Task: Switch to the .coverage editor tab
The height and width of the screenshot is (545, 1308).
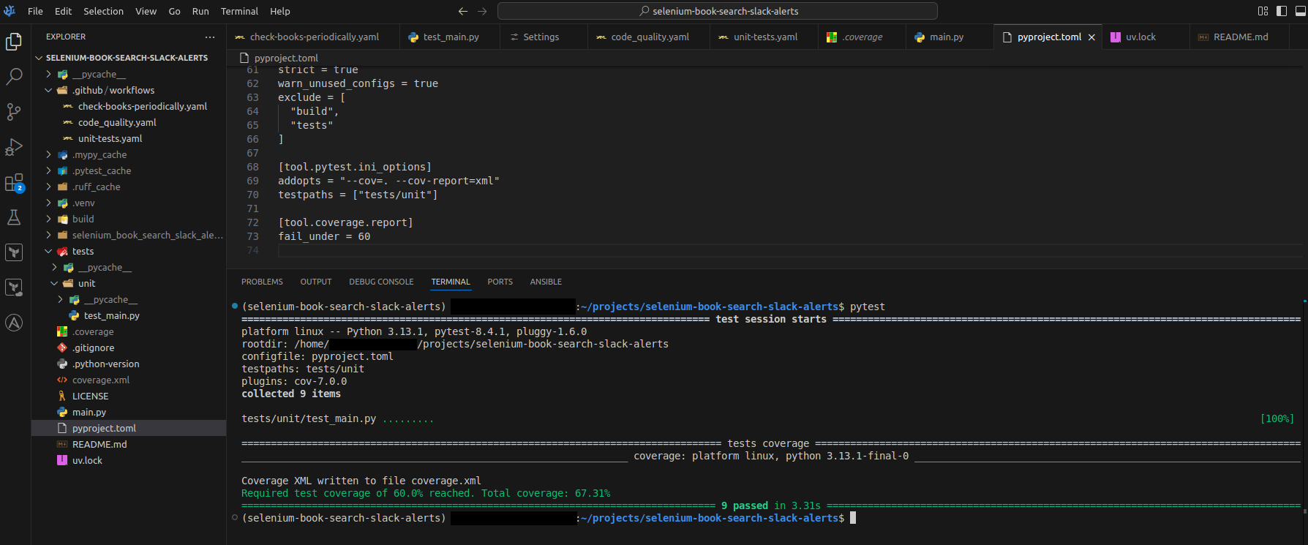Action: (862, 37)
